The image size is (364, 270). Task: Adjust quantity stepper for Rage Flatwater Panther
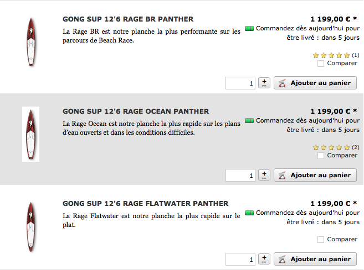click(264, 259)
